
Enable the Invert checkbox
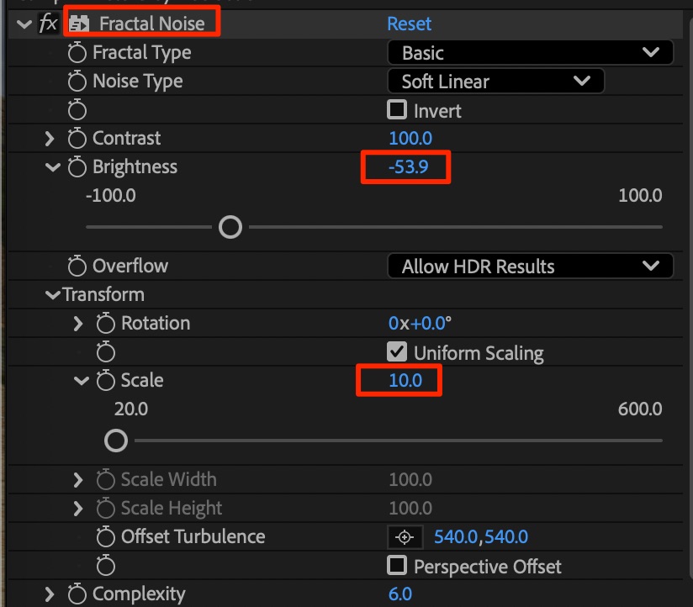(397, 110)
